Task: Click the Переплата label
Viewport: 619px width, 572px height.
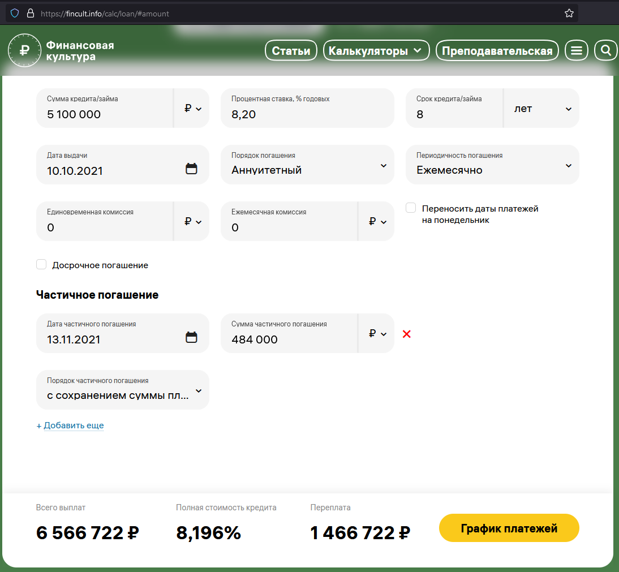Action: (330, 508)
